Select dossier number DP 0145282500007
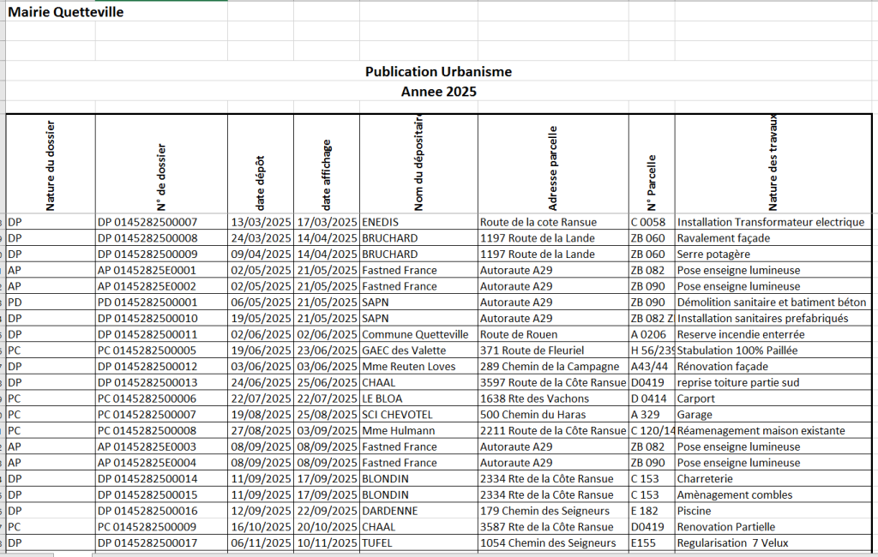878x557 pixels. [147, 222]
